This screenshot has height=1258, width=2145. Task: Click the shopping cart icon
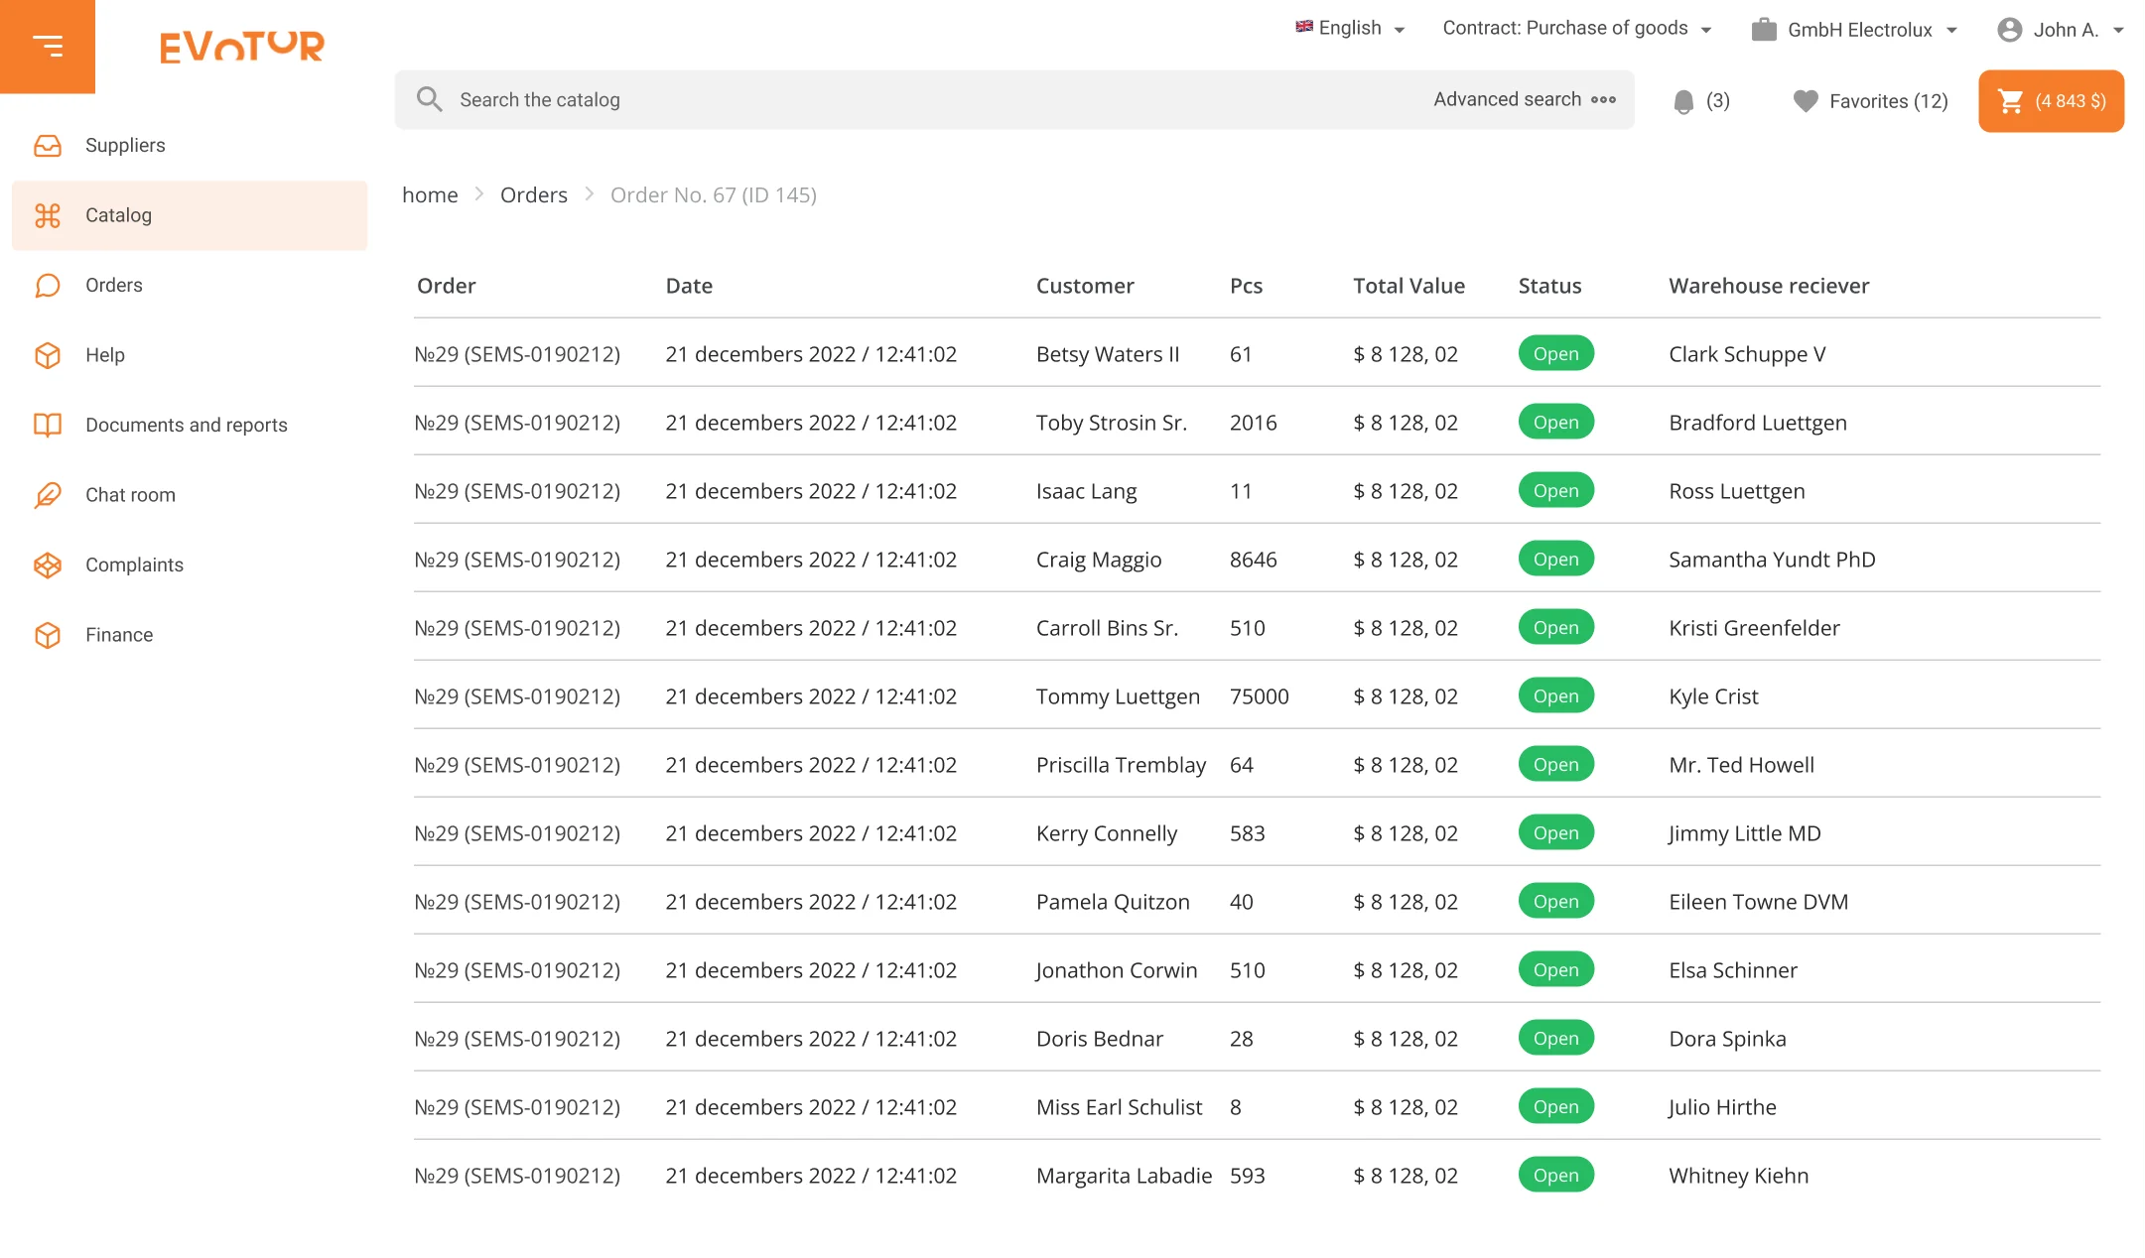tap(2011, 101)
